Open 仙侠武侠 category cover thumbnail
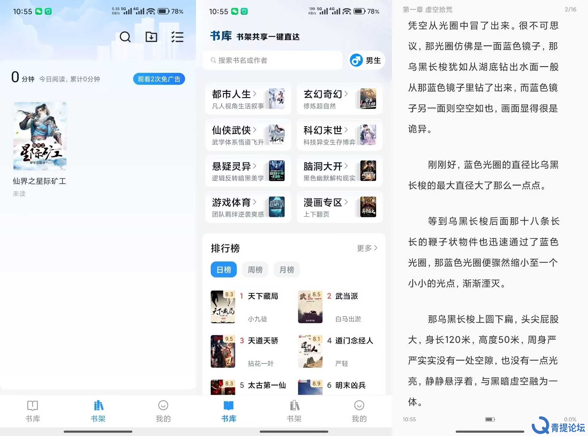 [x=277, y=135]
